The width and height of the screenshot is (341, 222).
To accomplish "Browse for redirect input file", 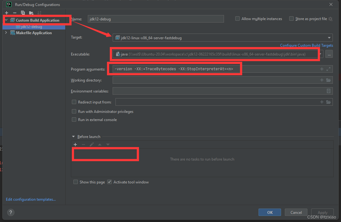I will pyautogui.click(x=328, y=102).
